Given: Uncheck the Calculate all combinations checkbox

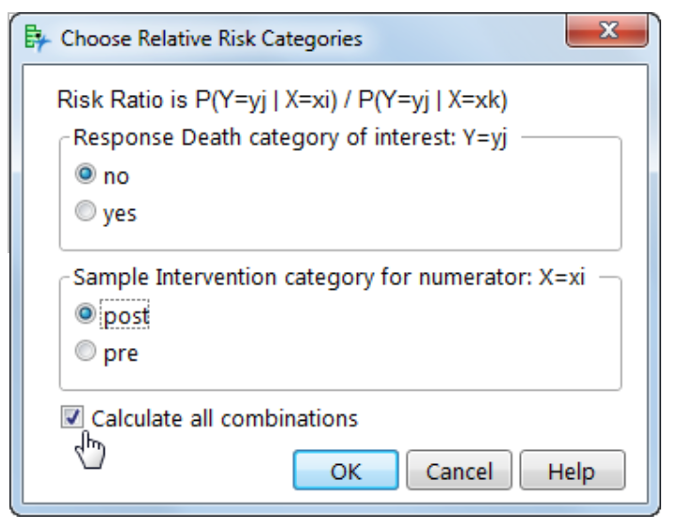Looking at the screenshot, I should 72,417.
